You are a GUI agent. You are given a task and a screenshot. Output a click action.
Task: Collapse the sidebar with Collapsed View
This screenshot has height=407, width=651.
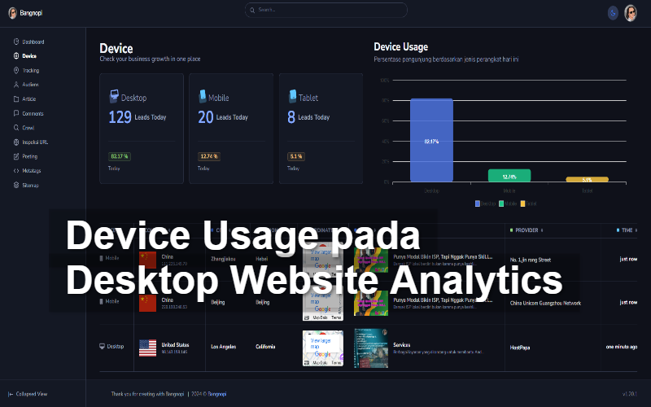point(31,394)
